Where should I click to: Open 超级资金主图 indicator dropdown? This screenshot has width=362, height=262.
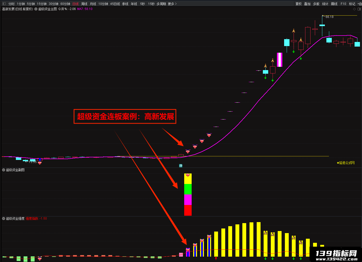[36, 9]
